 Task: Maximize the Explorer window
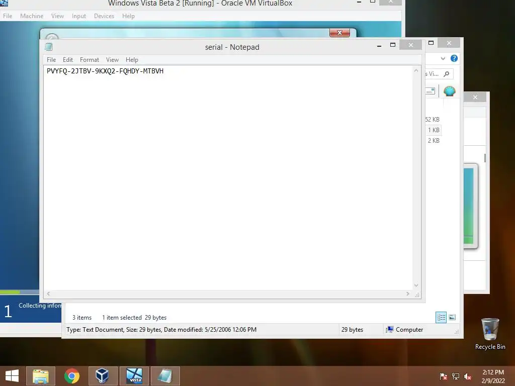[x=431, y=43]
